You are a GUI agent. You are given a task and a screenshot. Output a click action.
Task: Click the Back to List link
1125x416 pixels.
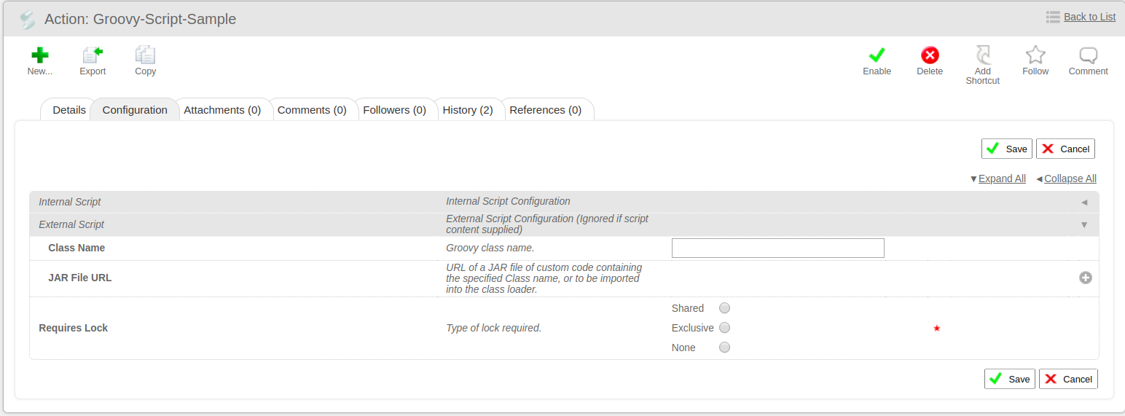tap(1089, 17)
